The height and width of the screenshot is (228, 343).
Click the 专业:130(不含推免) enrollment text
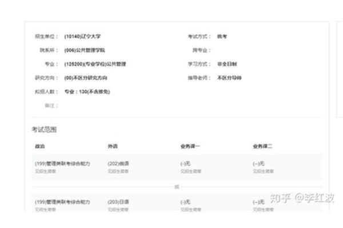87,92
